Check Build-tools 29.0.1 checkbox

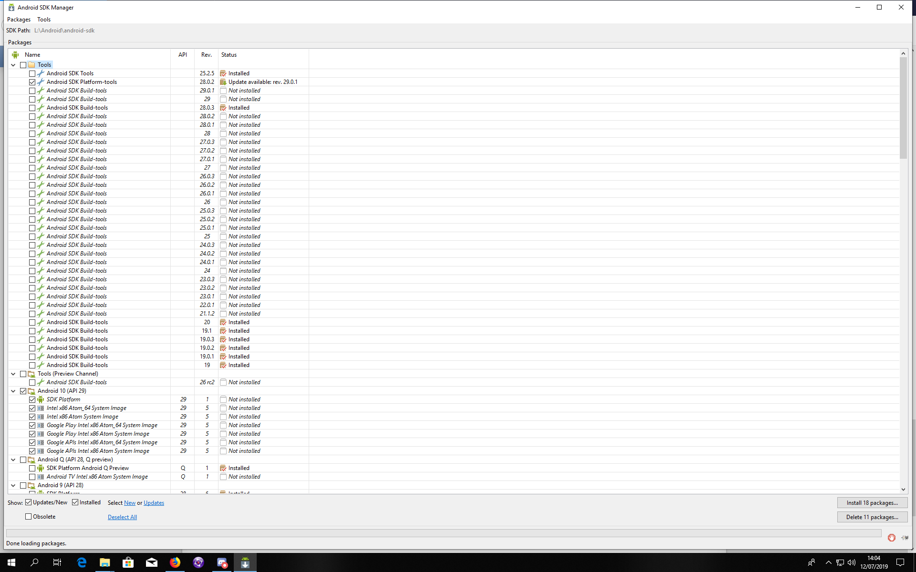click(x=32, y=91)
